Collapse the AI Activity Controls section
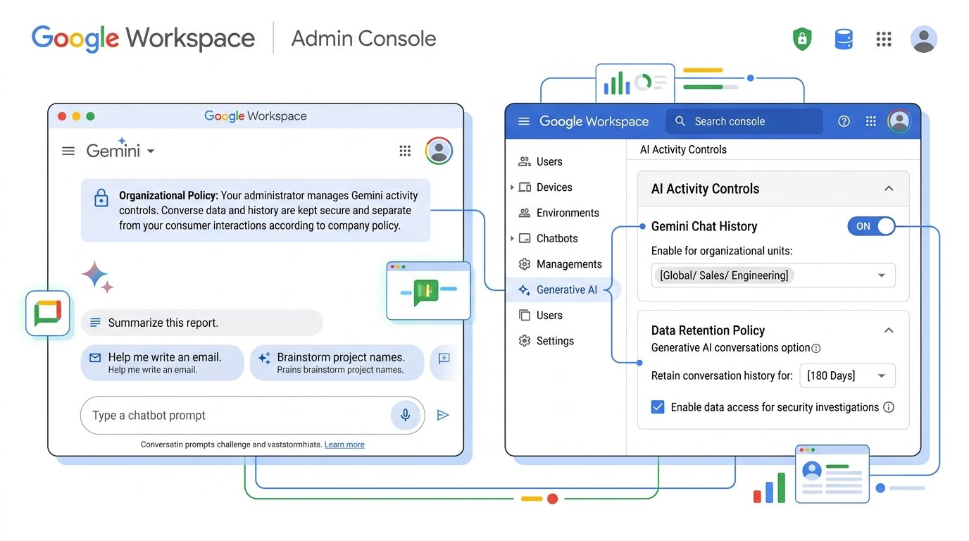 coord(889,188)
